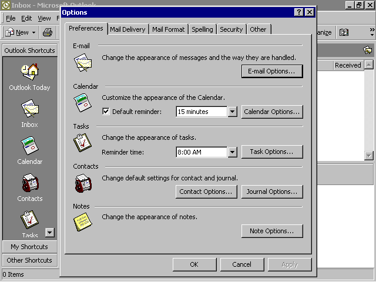Open the Inbox shortcut icon
This screenshot has height=282, width=376.
[30, 108]
